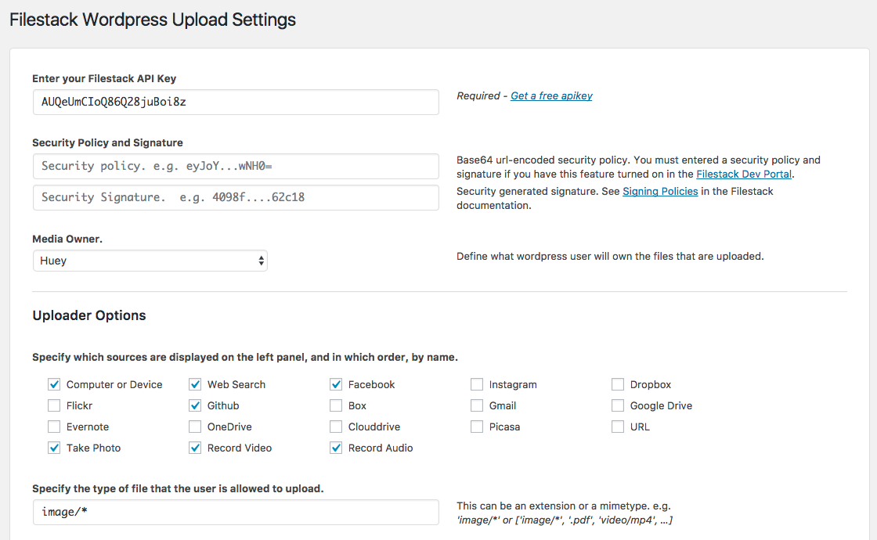Uncheck the Facebook source
This screenshot has height=540, width=877.
coord(336,384)
